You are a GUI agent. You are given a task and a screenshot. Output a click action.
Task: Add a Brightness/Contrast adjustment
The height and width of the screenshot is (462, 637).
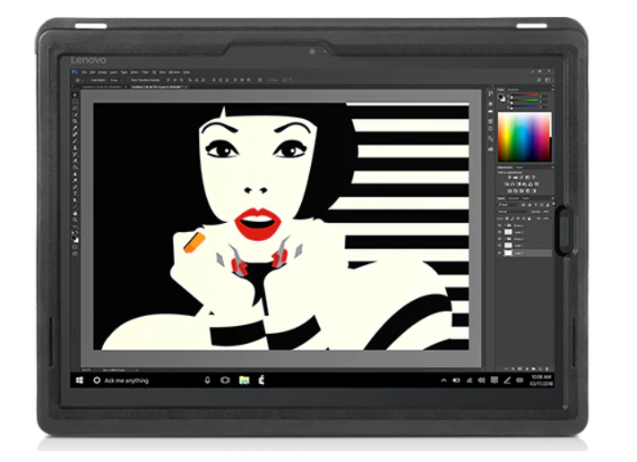(509, 177)
